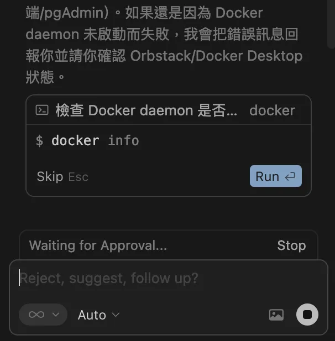Click the 'Waiting for Approval...' status text
Screen dimensions: 335x341
tap(98, 246)
